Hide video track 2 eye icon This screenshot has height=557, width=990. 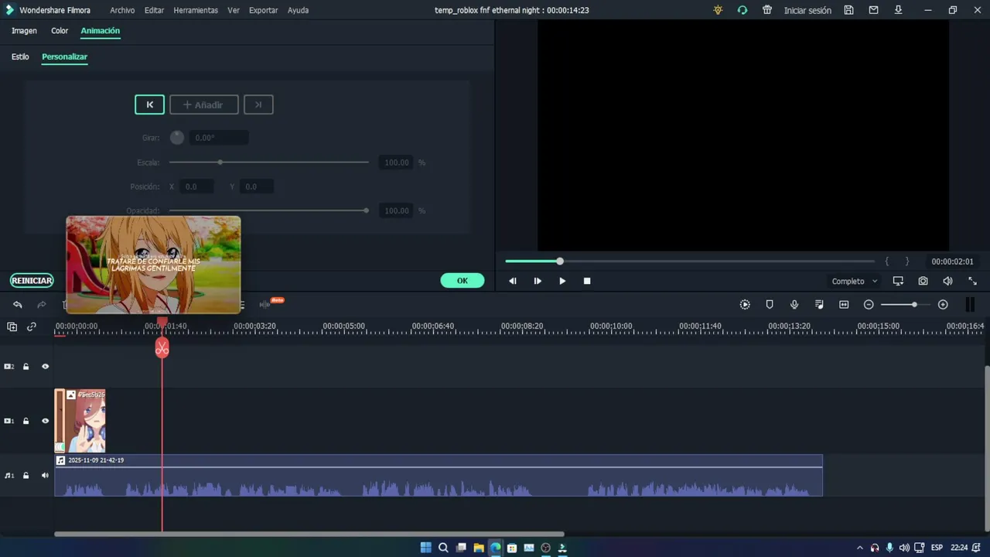tap(45, 366)
